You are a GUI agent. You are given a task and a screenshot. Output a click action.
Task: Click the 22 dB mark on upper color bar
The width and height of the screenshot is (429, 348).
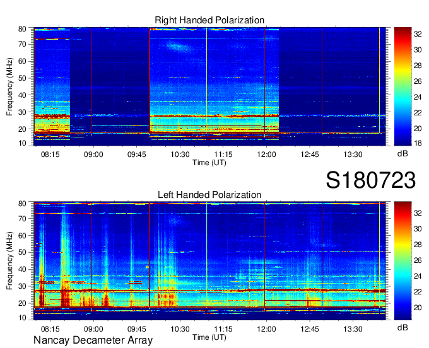point(418,113)
